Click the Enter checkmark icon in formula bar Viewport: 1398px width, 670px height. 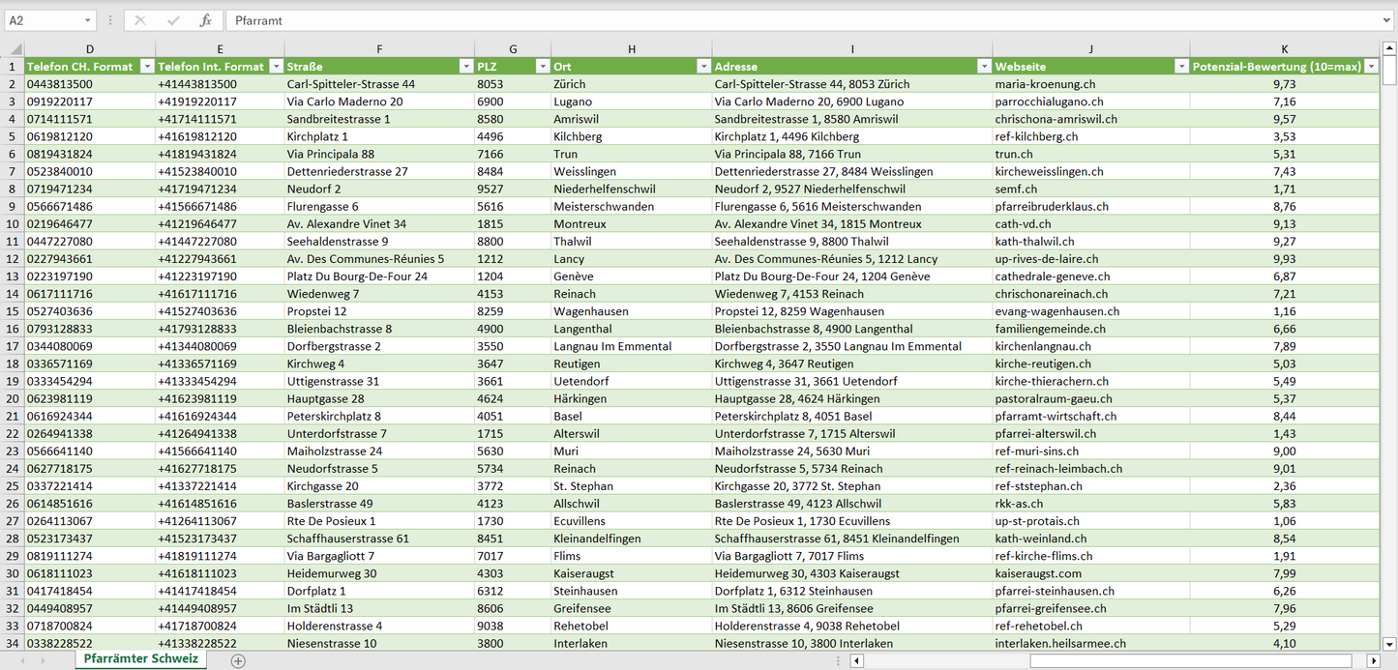[x=173, y=20]
